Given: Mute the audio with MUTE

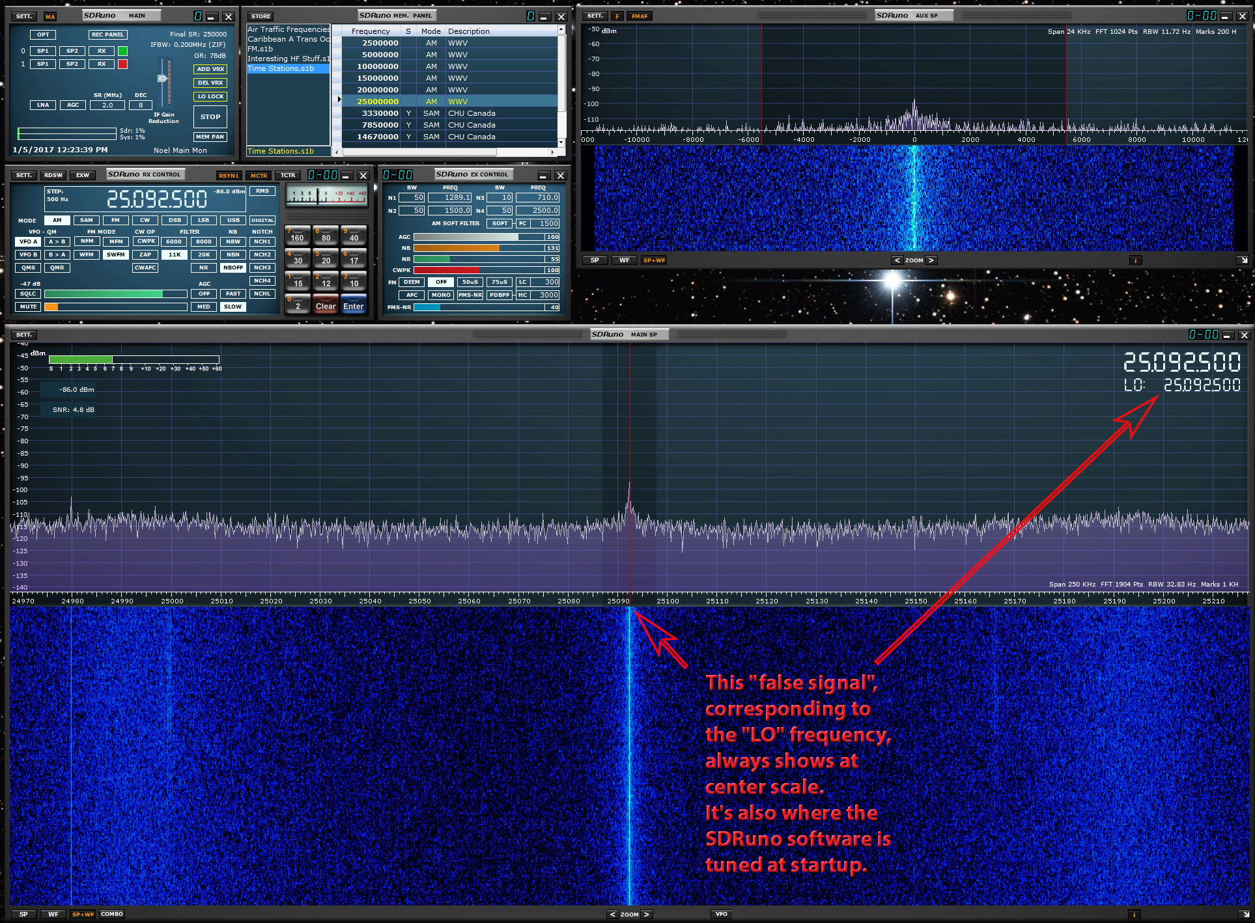Looking at the screenshot, I should pyautogui.click(x=28, y=307).
